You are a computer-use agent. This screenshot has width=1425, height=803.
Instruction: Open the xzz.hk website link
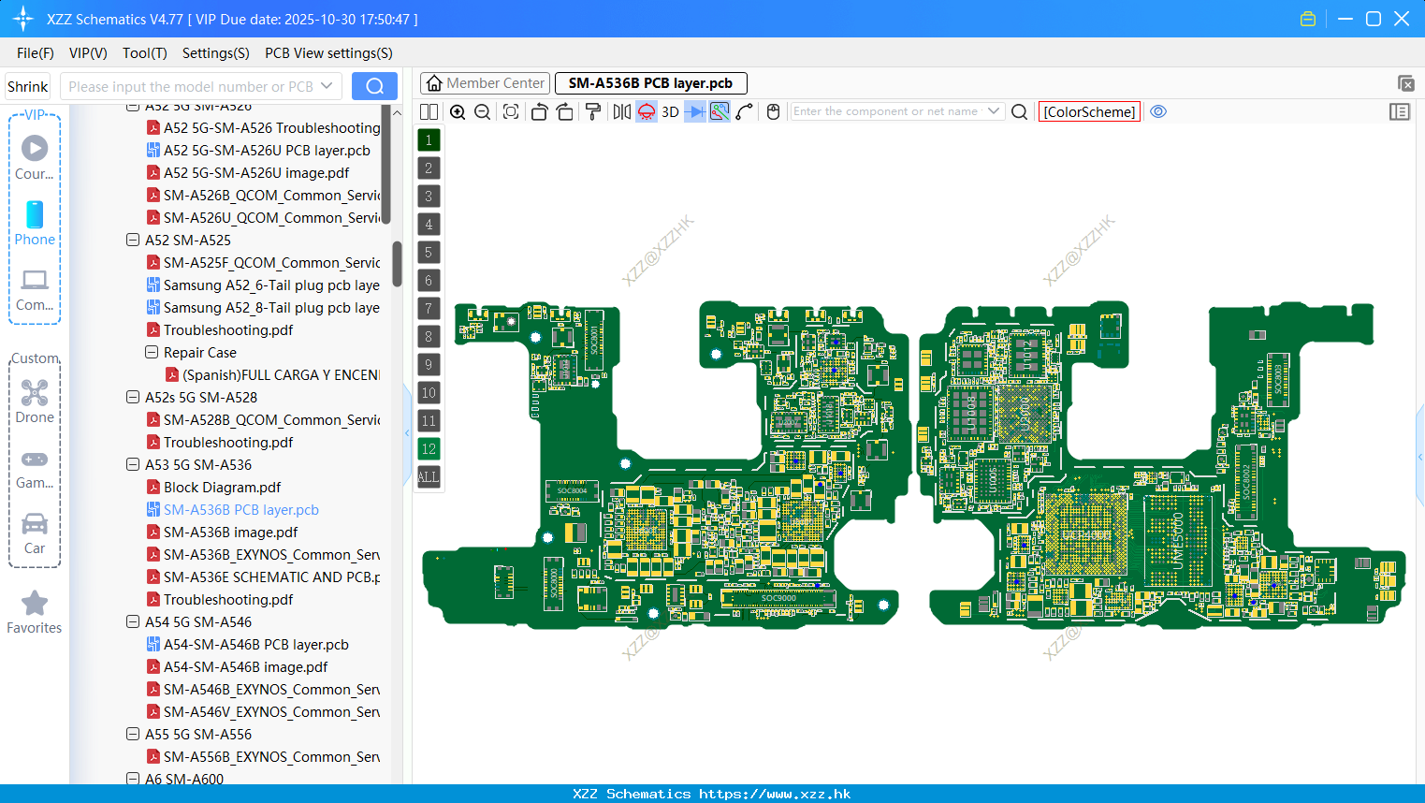pos(775,794)
